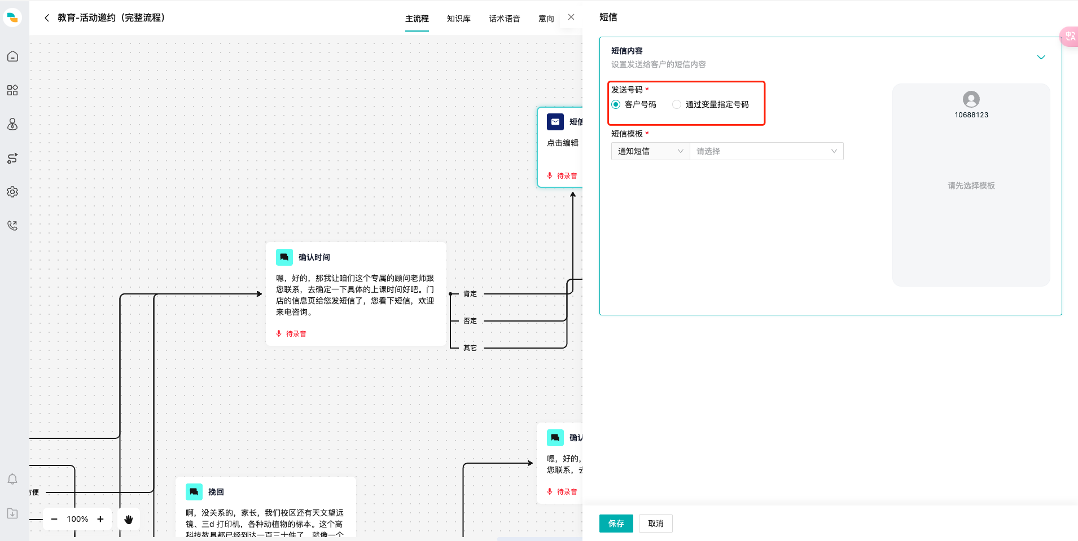Image resolution: width=1078 pixels, height=541 pixels.
Task: Click the chat icon of the bottom-right node
Action: point(555,438)
